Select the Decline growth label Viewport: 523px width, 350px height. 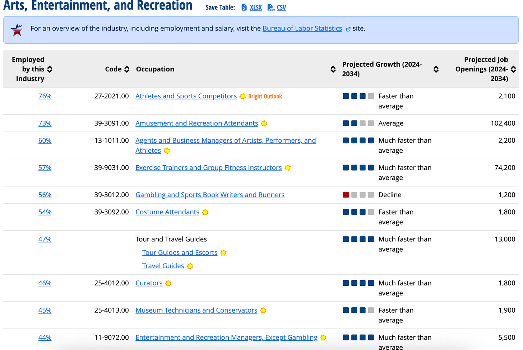point(390,195)
